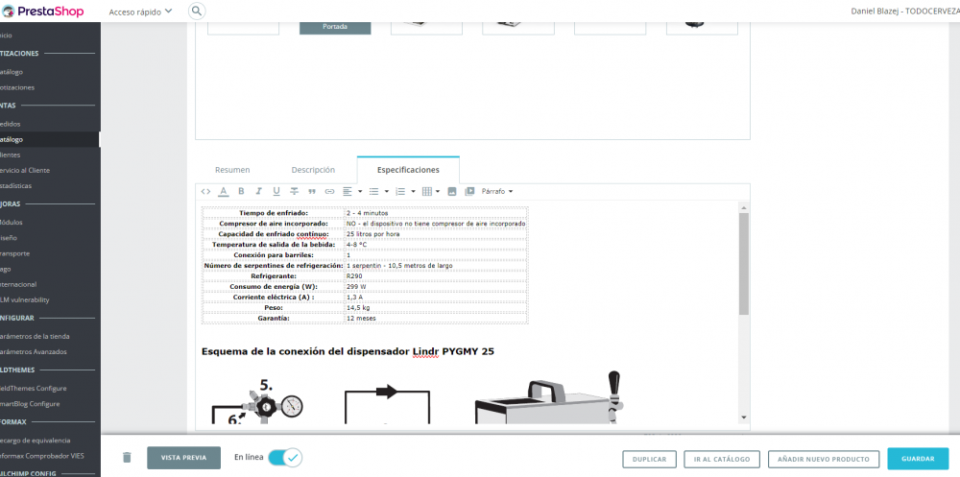The width and height of the screenshot is (960, 477).
Task: Click the '12 meses' warranty cell
Action: [x=435, y=319]
